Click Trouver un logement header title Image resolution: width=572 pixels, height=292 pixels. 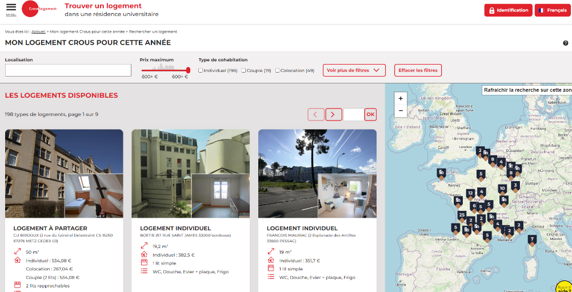tap(103, 6)
